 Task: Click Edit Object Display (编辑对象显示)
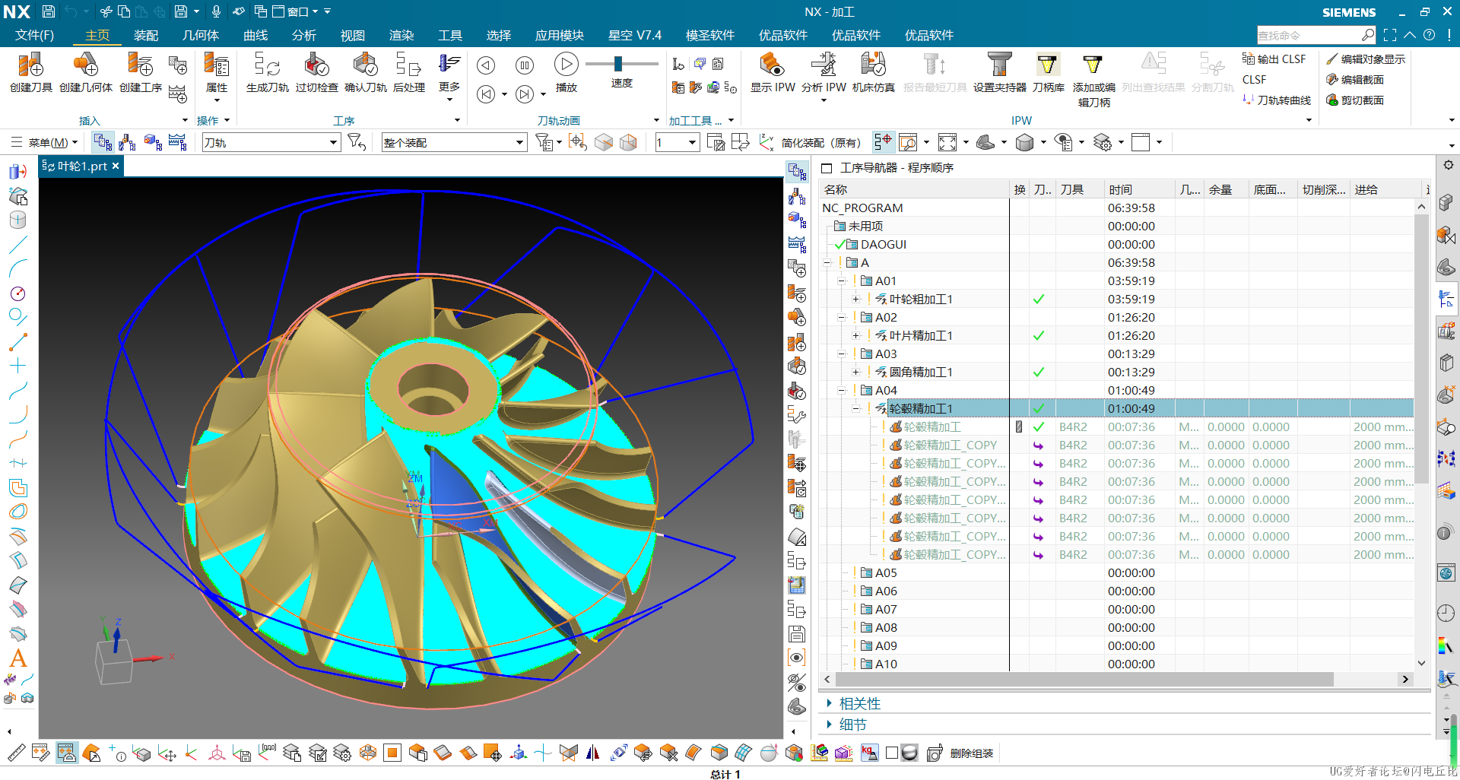[1366, 59]
